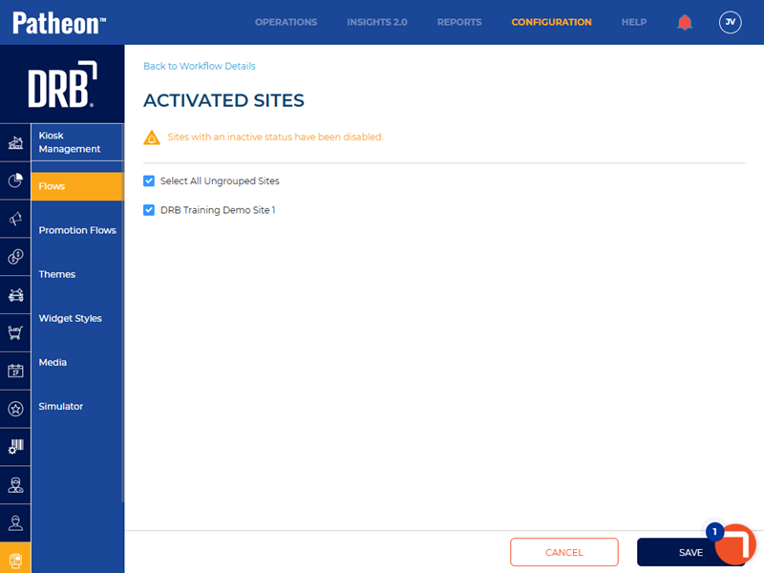Click the car sidebar icon

[x=15, y=295]
